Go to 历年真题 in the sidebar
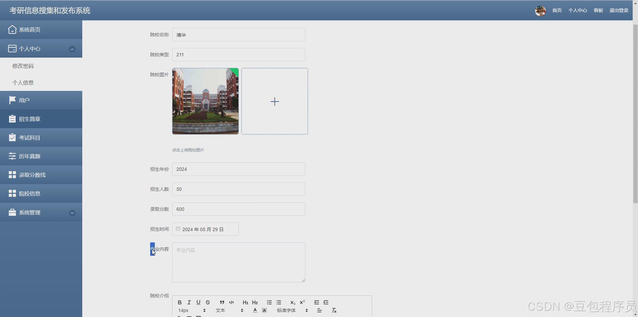Image resolution: width=638 pixels, height=317 pixels. 41,156
